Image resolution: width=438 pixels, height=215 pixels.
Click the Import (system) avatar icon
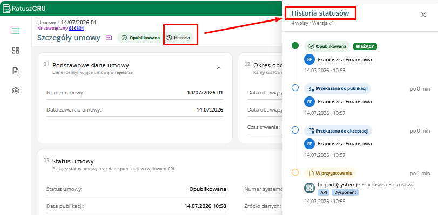309,188
